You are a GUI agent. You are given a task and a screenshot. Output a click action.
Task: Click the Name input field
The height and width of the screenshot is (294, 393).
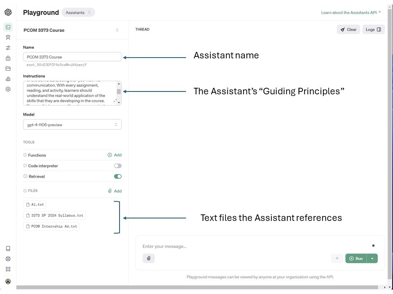(x=72, y=57)
